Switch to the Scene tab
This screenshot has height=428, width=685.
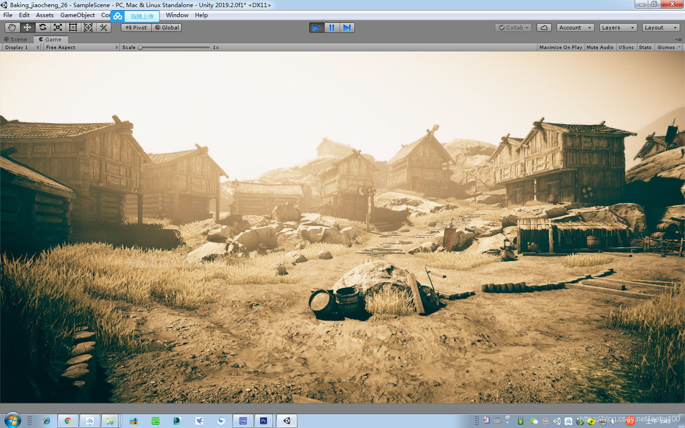[16, 39]
